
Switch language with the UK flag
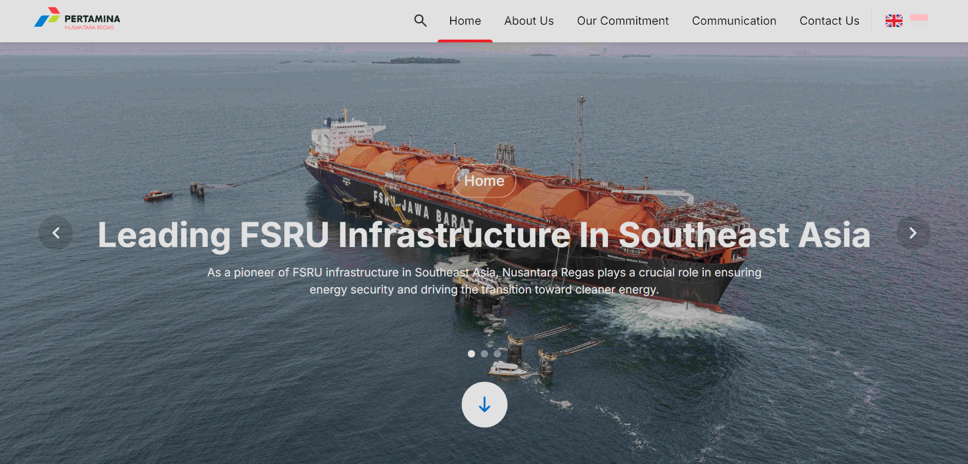(894, 21)
